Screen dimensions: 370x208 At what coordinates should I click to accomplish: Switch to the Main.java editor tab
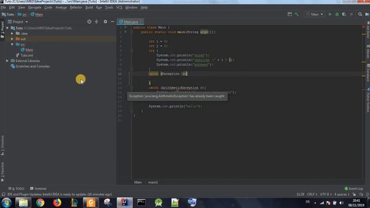click(x=131, y=22)
